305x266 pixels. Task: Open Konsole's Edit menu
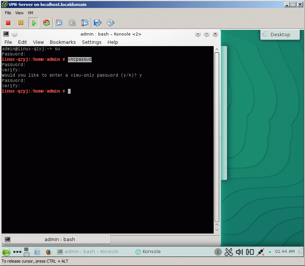click(x=22, y=42)
